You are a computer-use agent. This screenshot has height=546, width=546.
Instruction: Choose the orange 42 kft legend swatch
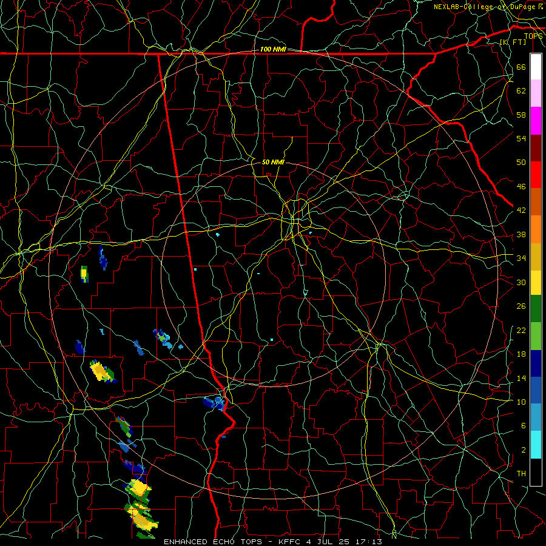[536, 229]
